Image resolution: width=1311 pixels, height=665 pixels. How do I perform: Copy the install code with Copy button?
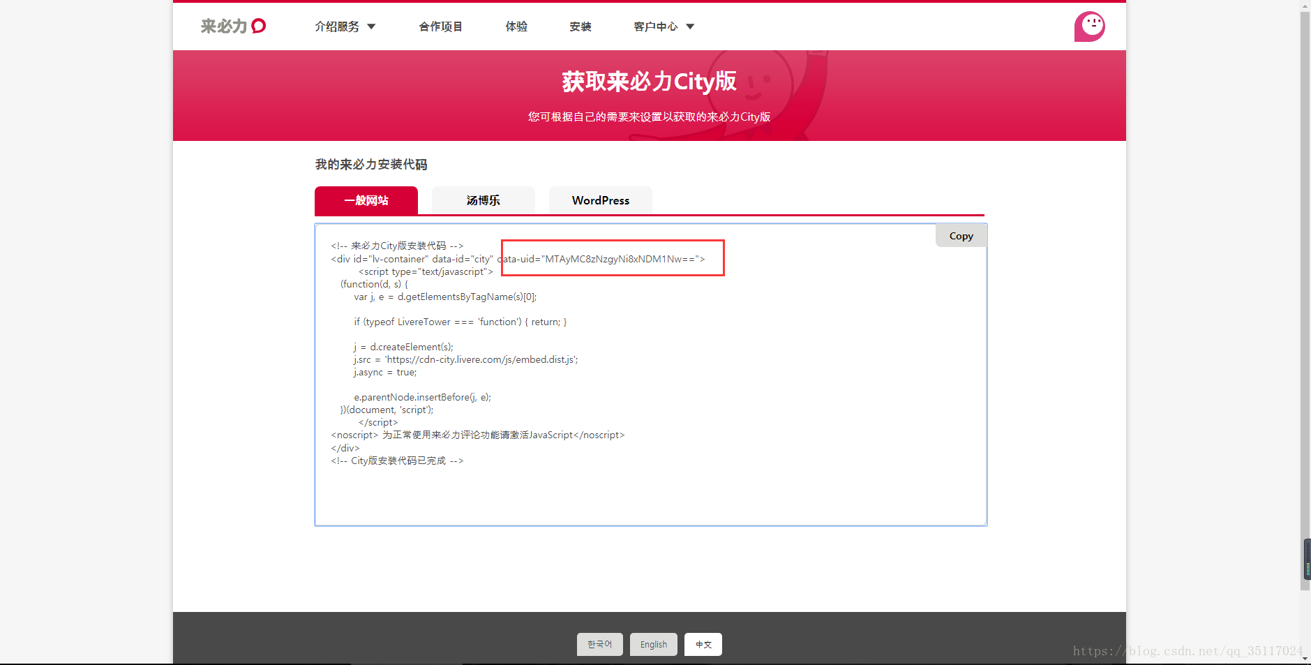tap(961, 236)
